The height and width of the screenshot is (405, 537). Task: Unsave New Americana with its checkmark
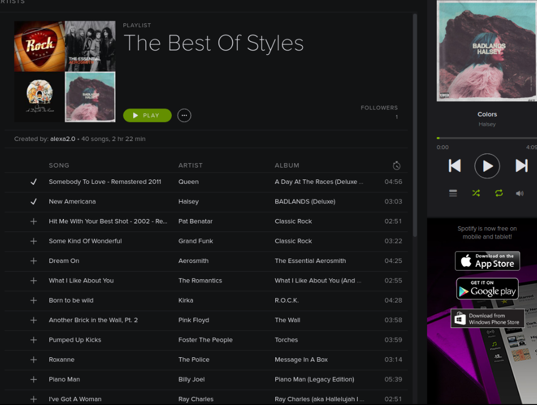[x=34, y=202]
